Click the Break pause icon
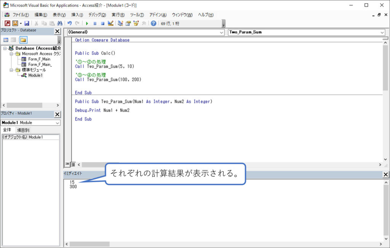 pos(95,23)
